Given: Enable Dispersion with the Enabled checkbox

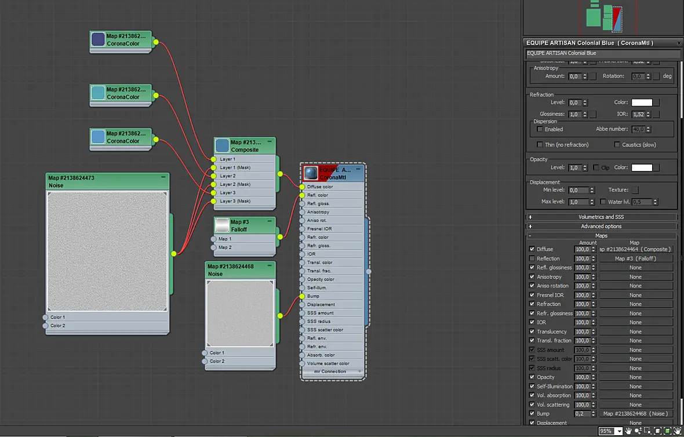Looking at the screenshot, I should pyautogui.click(x=540, y=129).
